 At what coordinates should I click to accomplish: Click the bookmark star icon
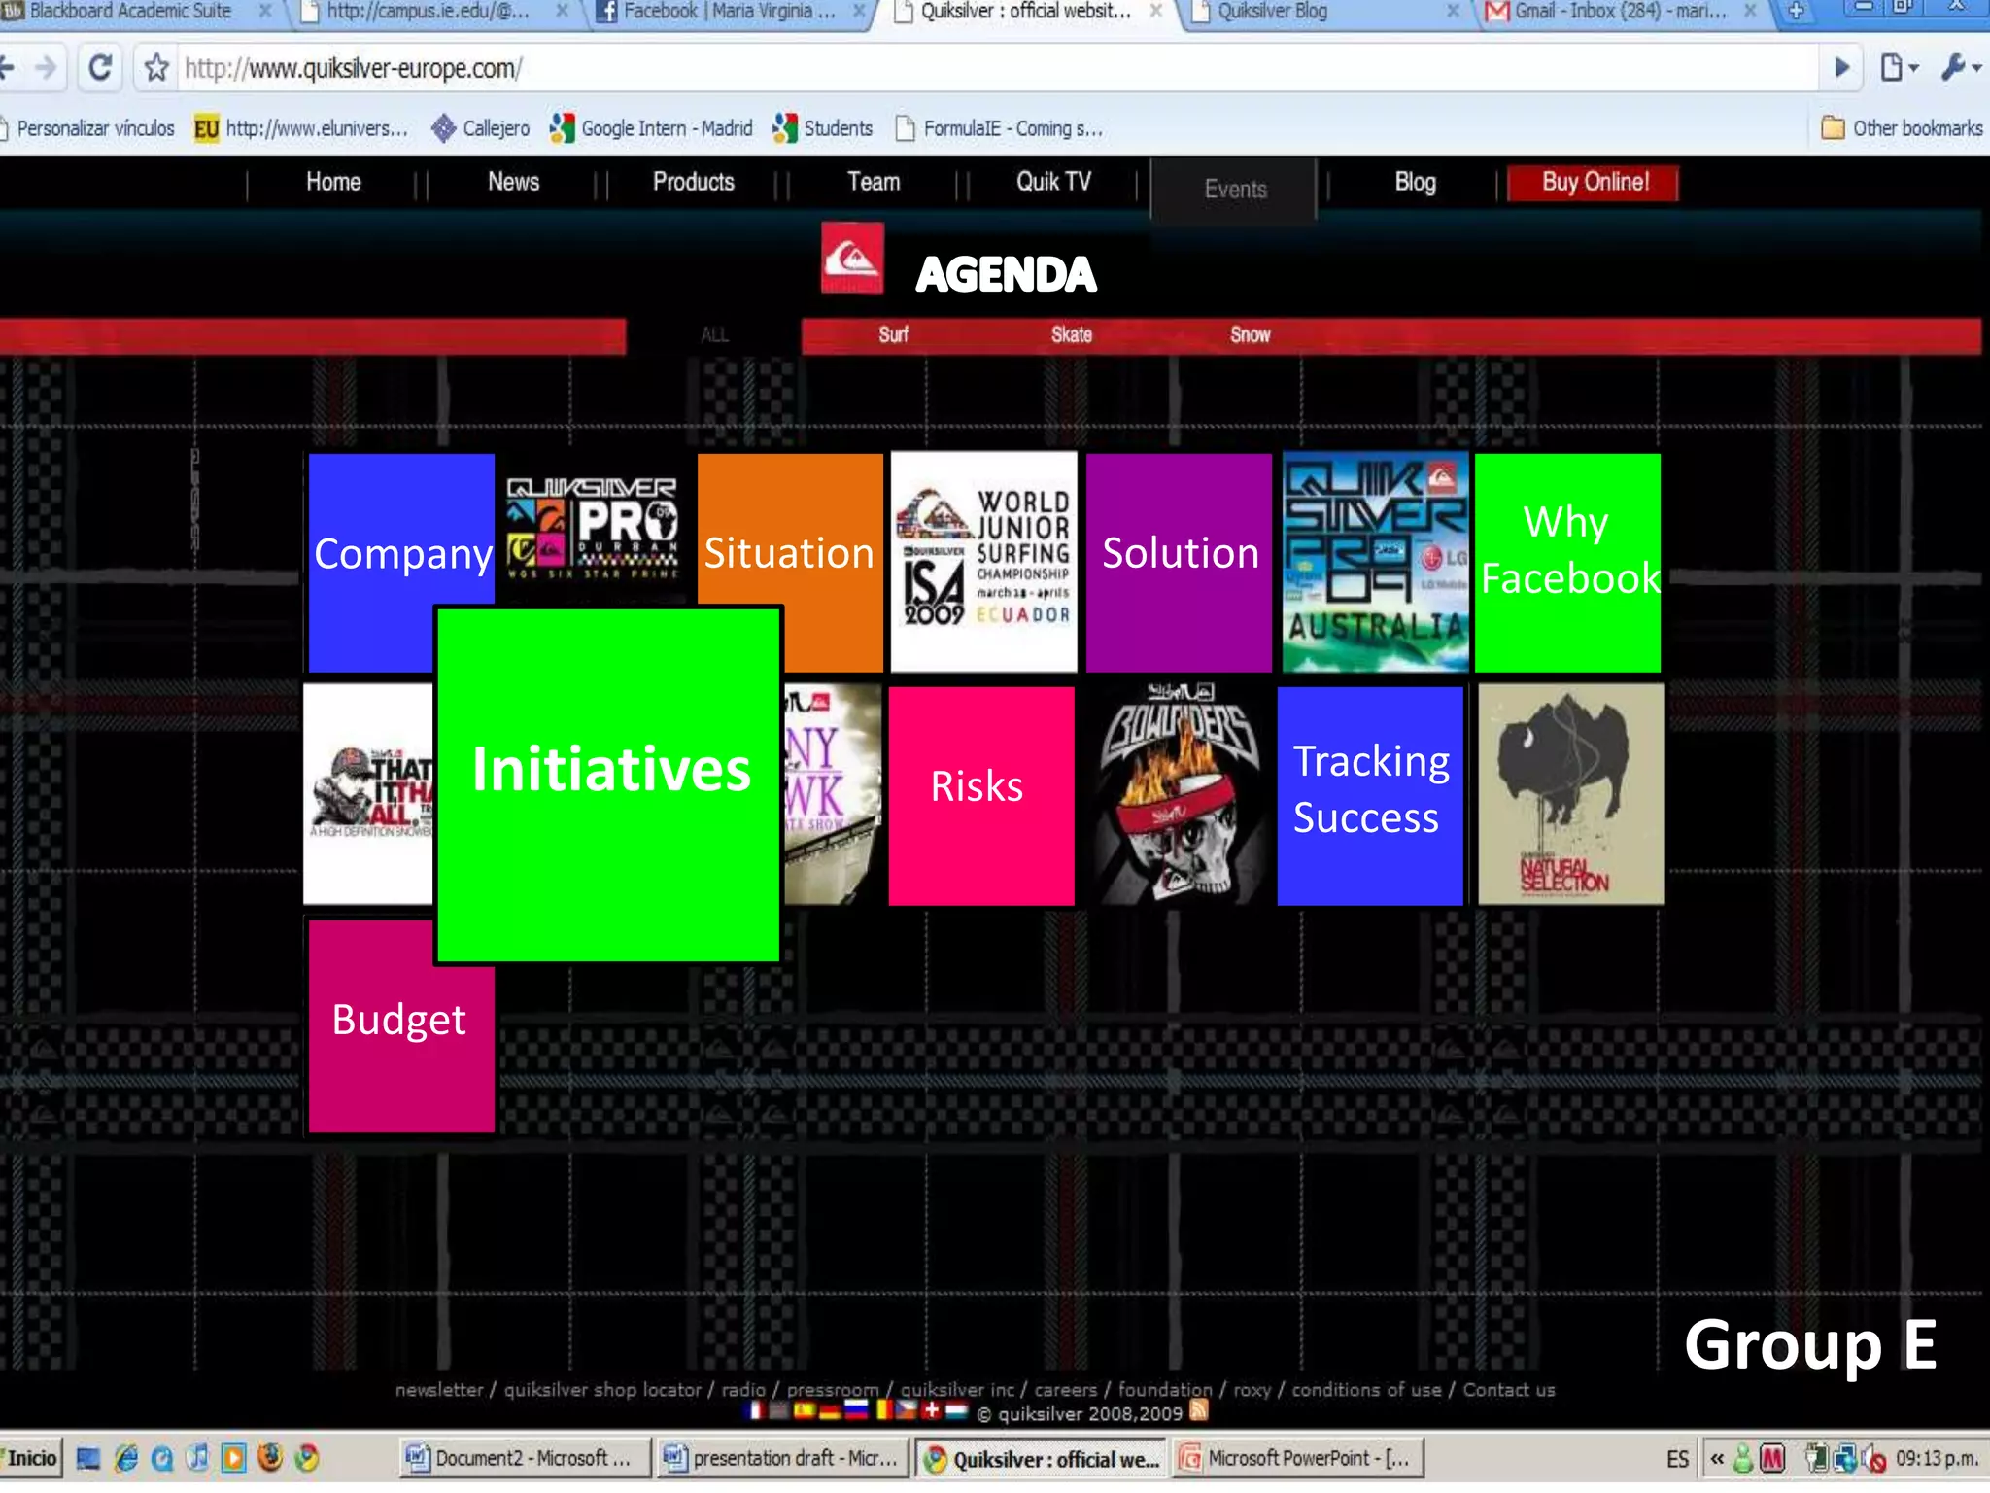(x=156, y=68)
